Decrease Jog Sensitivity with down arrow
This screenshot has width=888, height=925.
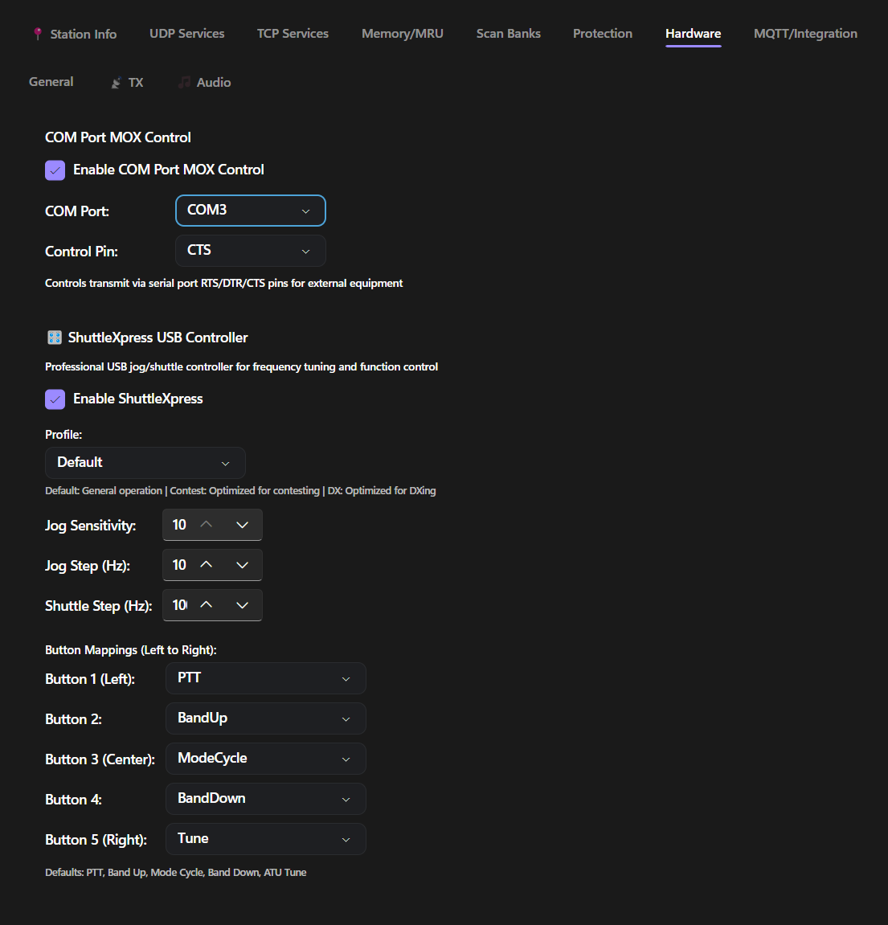(x=242, y=525)
